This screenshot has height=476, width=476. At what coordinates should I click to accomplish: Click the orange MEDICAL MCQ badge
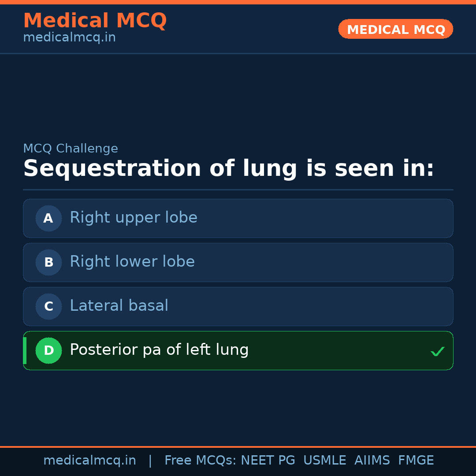(395, 29)
